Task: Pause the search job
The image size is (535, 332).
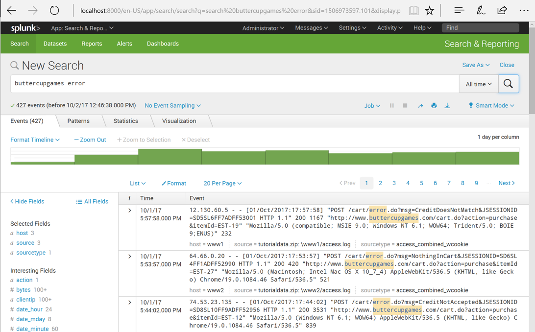Action: tap(391, 106)
